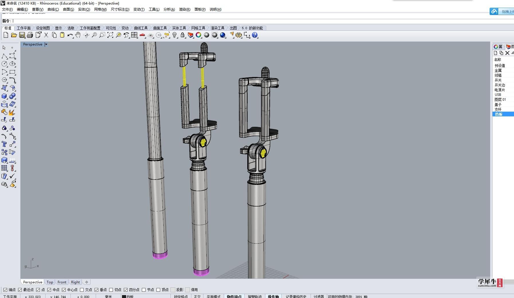Click the blue render sphere icon

(x=223, y=35)
